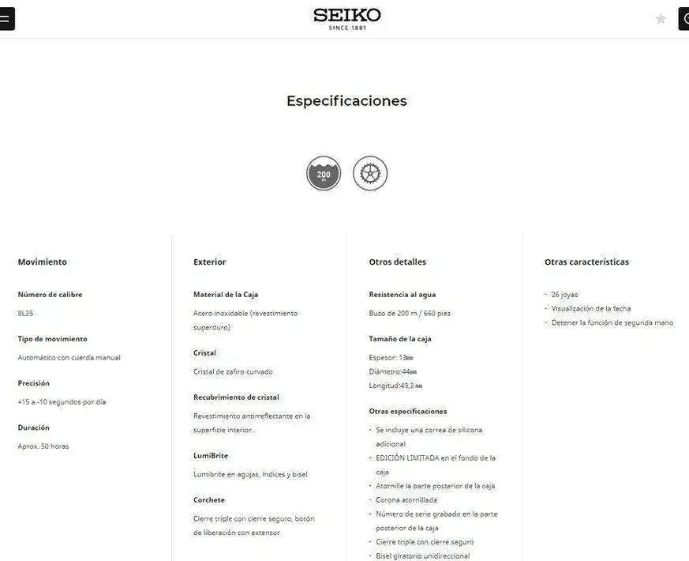Image resolution: width=689 pixels, height=561 pixels.
Task: Open the search icon button
Action: click(x=683, y=18)
